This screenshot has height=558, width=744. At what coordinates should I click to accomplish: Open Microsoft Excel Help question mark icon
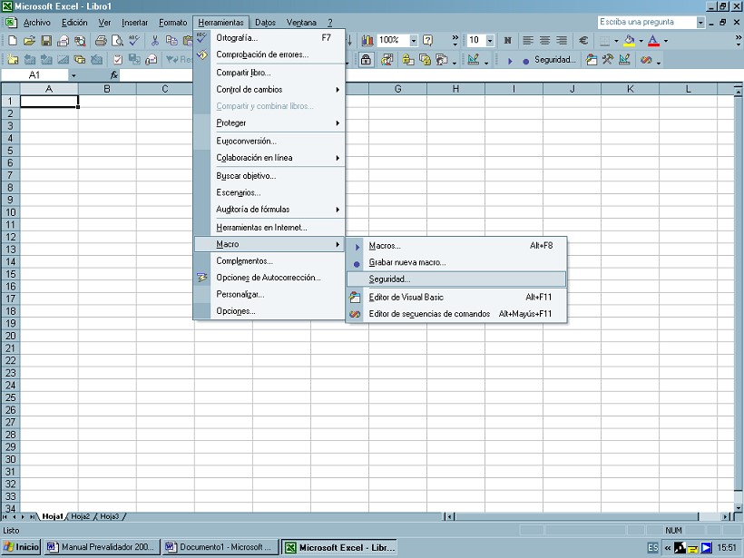point(427,41)
